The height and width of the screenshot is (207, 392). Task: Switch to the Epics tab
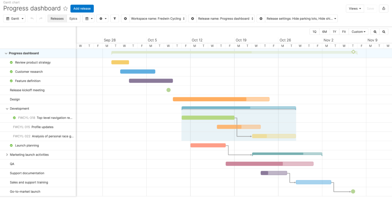pos(73,18)
